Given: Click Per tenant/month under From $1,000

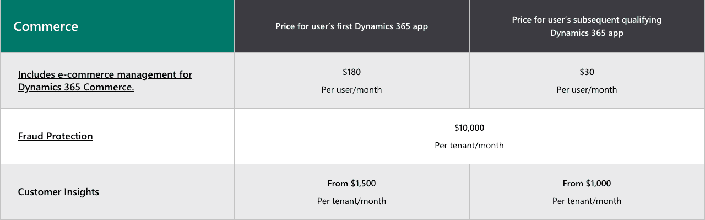Looking at the screenshot, I should click(x=587, y=201).
